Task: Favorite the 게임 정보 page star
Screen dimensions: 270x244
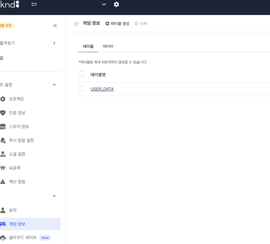Action: tap(76, 23)
